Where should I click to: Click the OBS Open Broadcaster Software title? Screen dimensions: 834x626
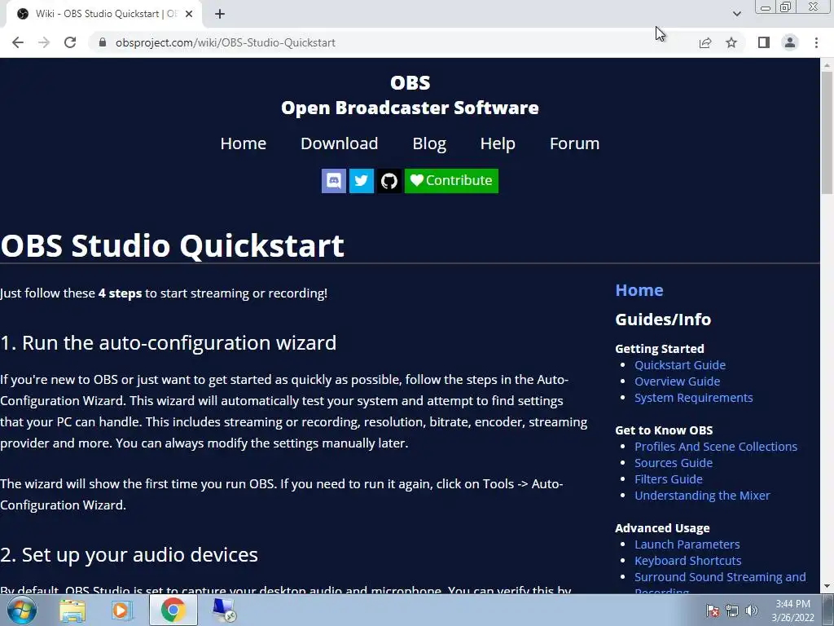point(410,95)
